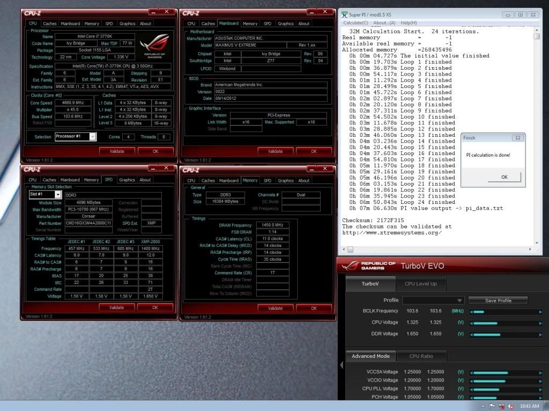Increase VCCSA Voltage with right slider arrow
549x411 pixels.
[540, 373]
